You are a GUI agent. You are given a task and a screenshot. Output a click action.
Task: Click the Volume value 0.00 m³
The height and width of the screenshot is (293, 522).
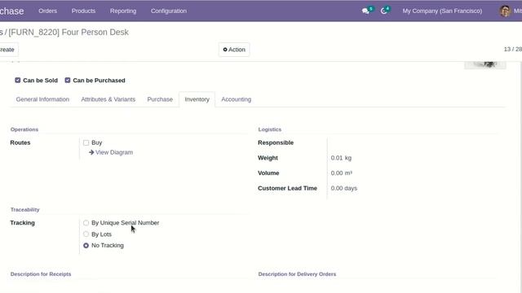pyautogui.click(x=342, y=173)
